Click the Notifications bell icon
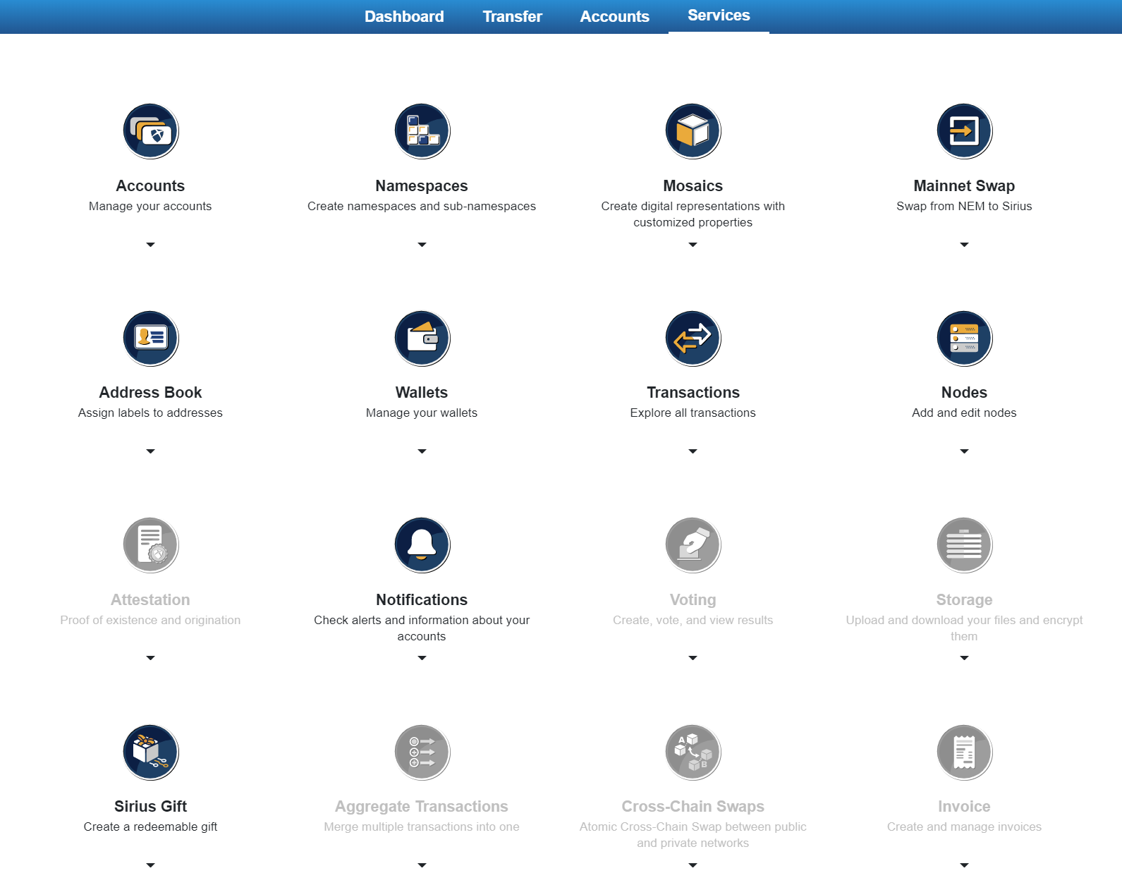 tap(422, 544)
